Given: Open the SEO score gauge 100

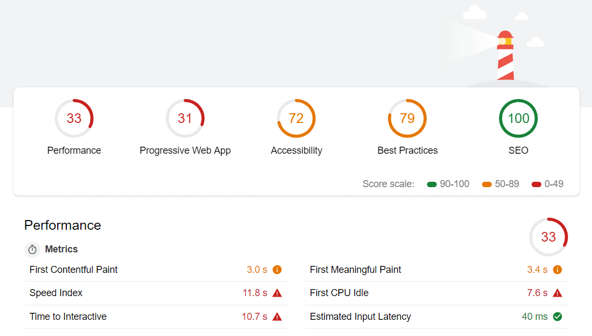Looking at the screenshot, I should (x=518, y=118).
